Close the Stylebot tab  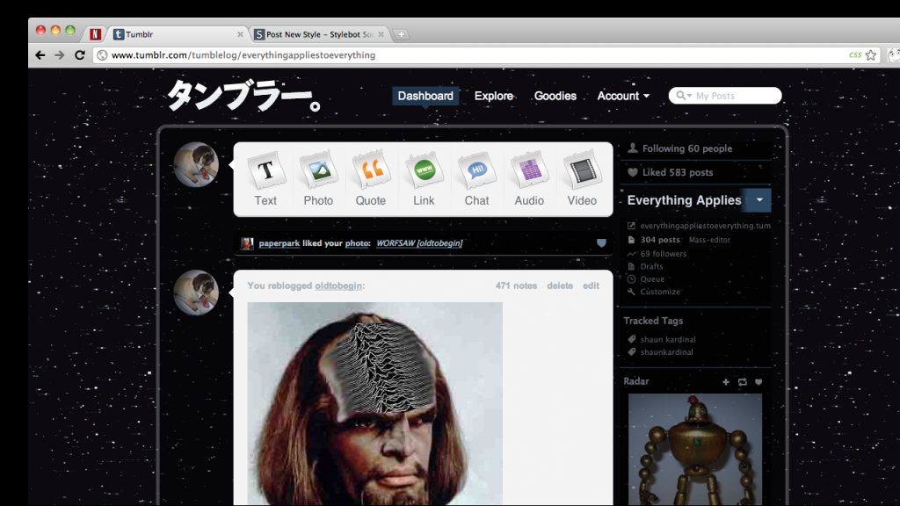[x=381, y=34]
